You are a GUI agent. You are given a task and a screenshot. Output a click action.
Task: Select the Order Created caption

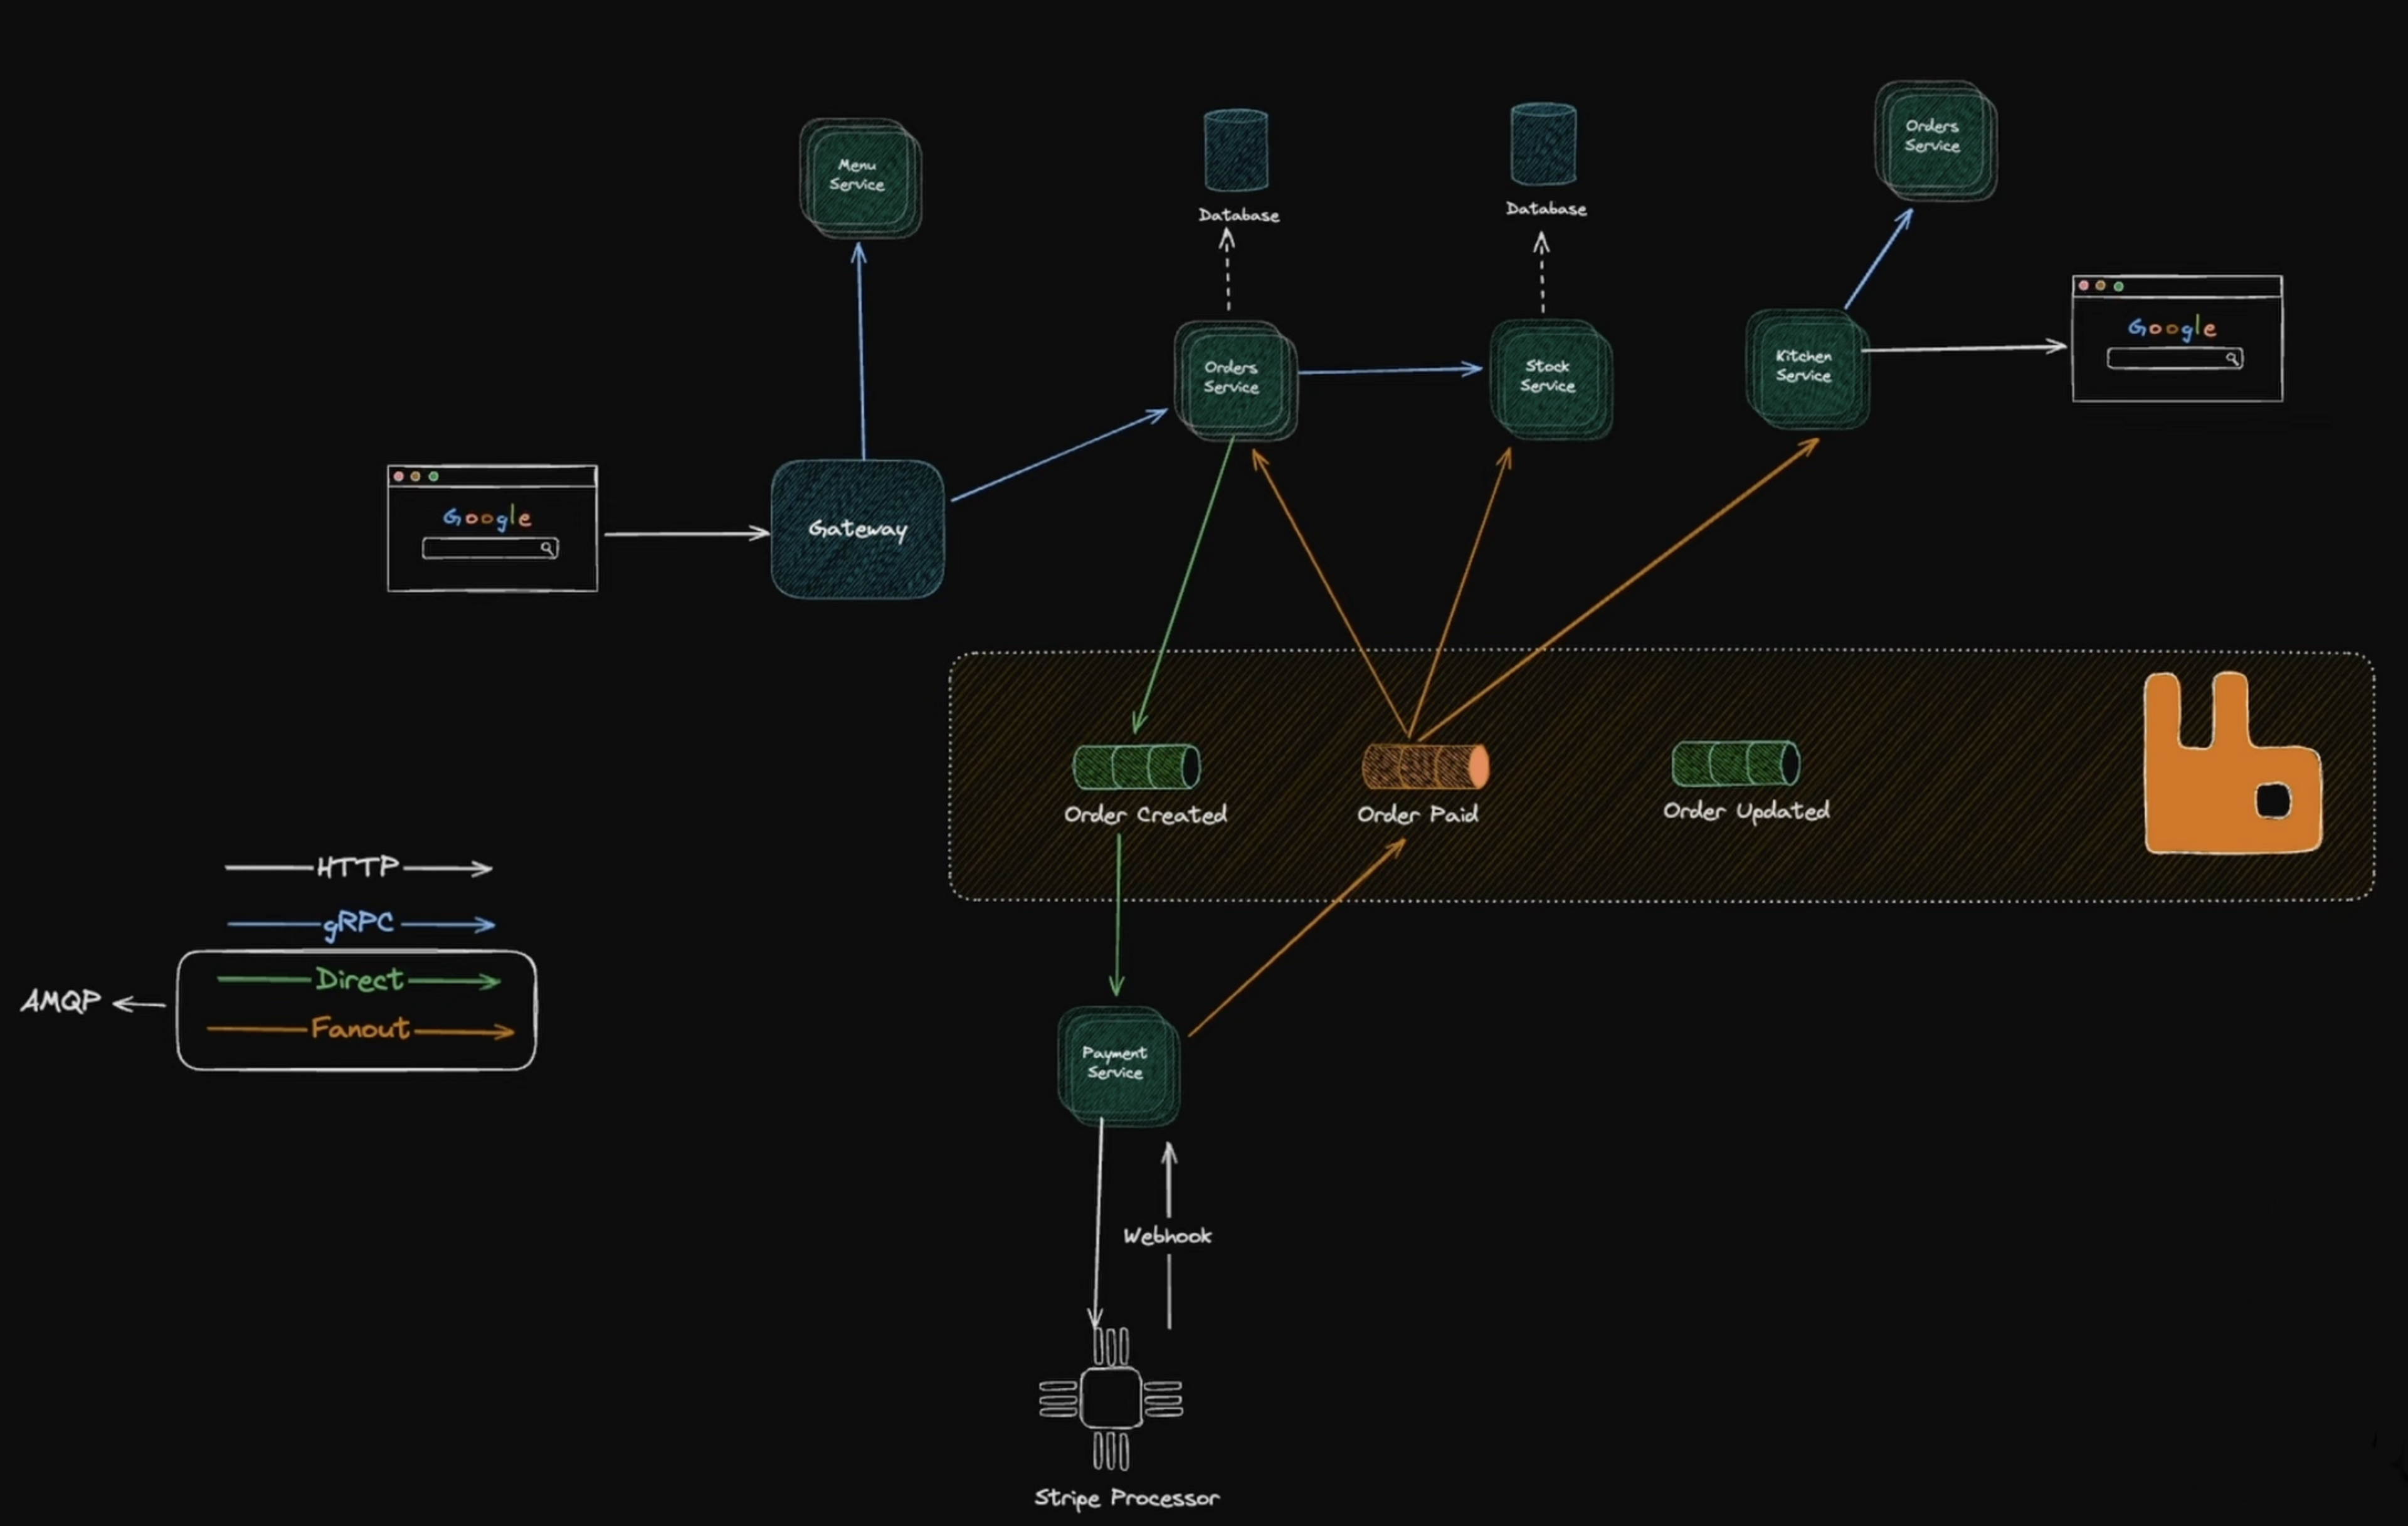(x=1146, y=815)
